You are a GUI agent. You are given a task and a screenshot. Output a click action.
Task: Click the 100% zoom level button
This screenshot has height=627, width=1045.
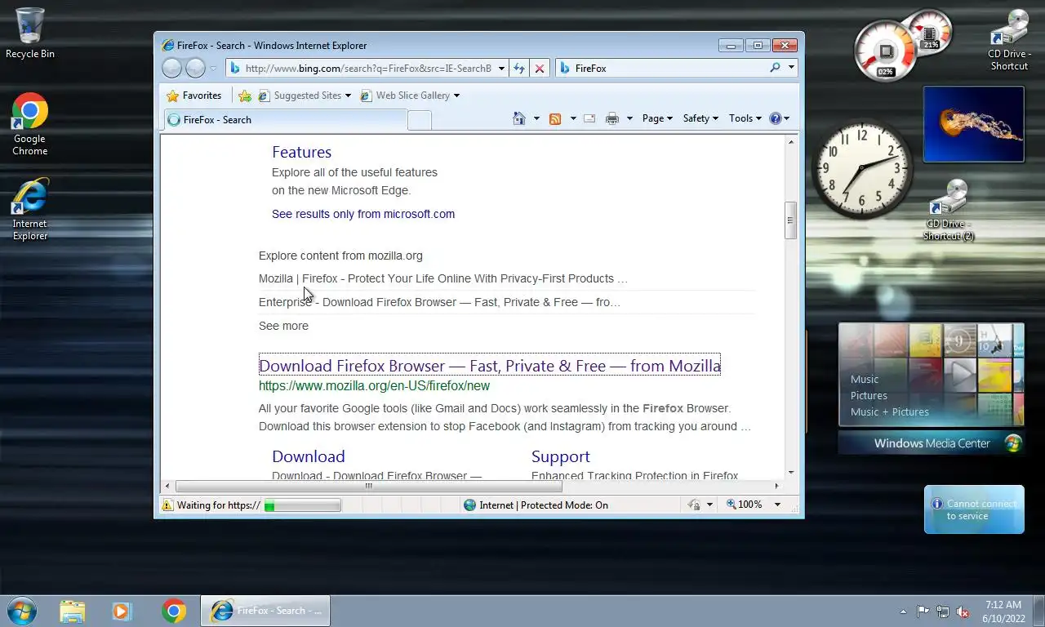(745, 505)
